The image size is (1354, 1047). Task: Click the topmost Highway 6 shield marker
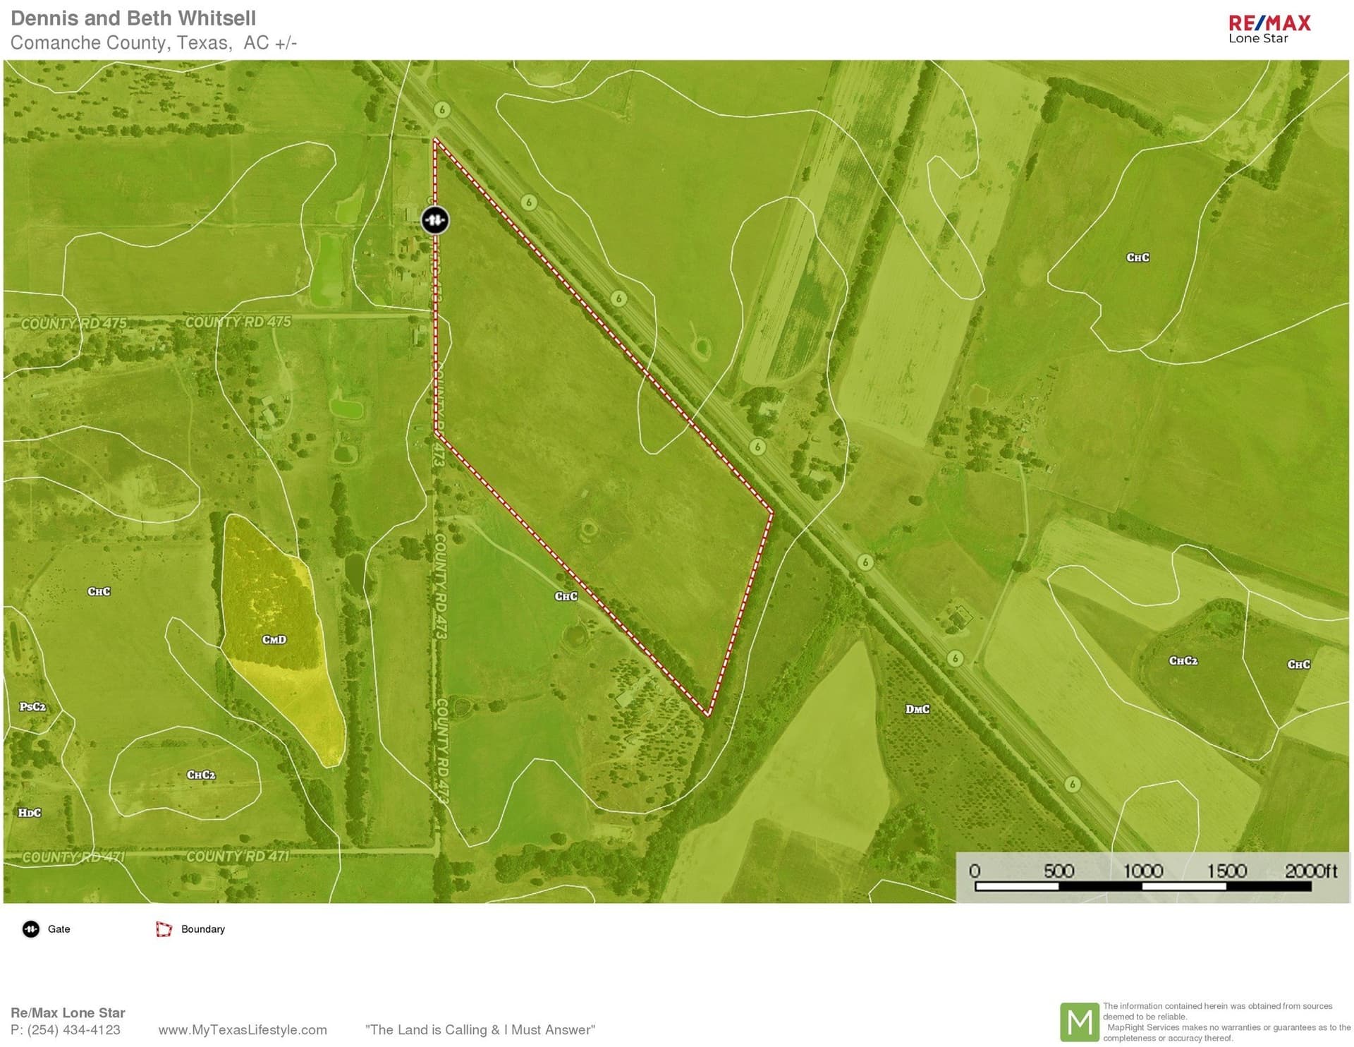pos(442,109)
